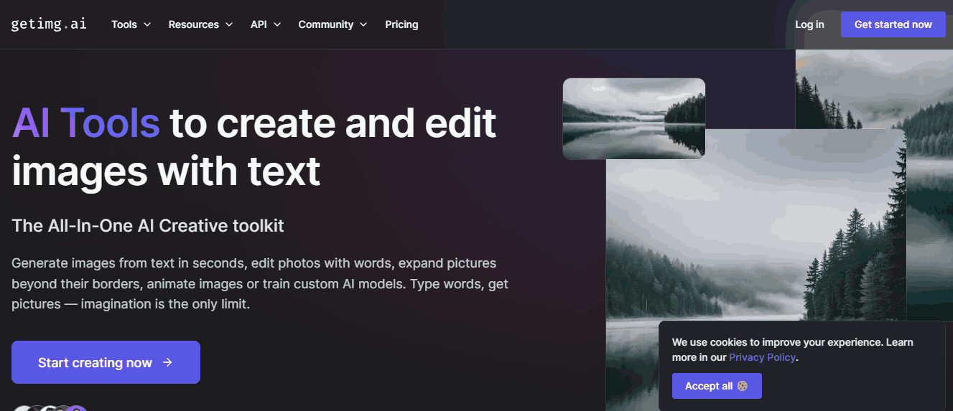953x411 pixels.
Task: Click the arrow icon in Start creating now
Action: (x=167, y=362)
